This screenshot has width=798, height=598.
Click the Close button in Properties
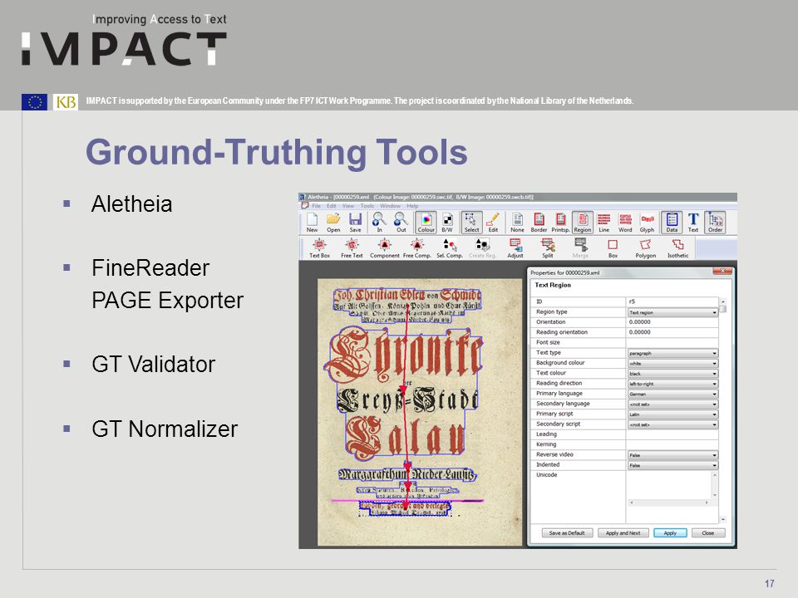[x=708, y=533]
